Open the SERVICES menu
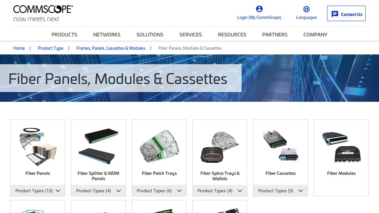 point(190,35)
